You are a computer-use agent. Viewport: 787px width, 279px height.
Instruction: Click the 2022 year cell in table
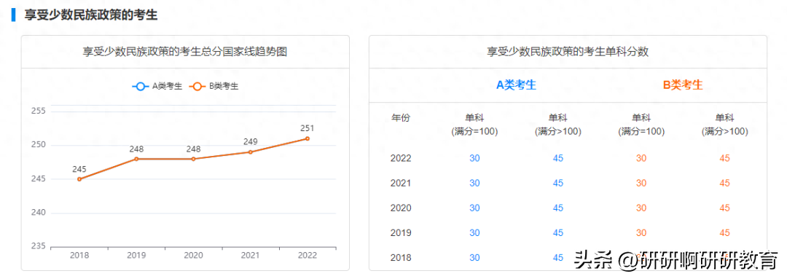pyautogui.click(x=401, y=159)
